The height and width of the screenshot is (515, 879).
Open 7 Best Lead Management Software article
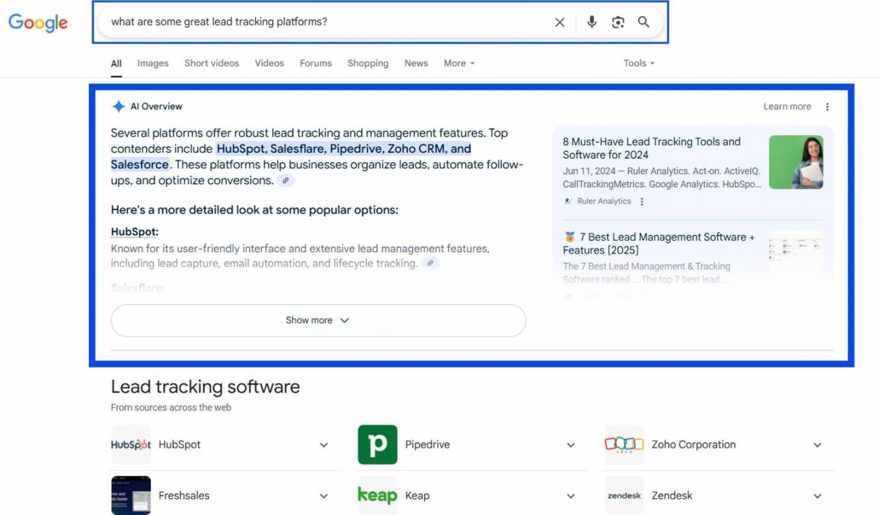[x=659, y=244]
